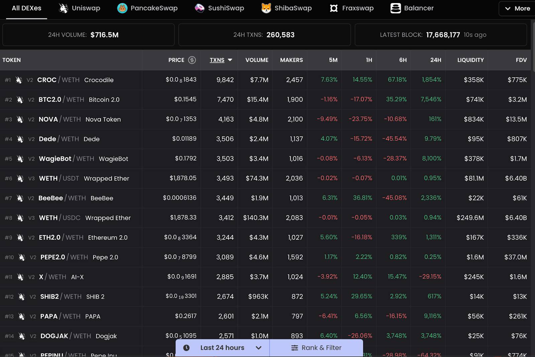Open Rank & Filter options
This screenshot has width=535, height=357.
(x=316, y=348)
